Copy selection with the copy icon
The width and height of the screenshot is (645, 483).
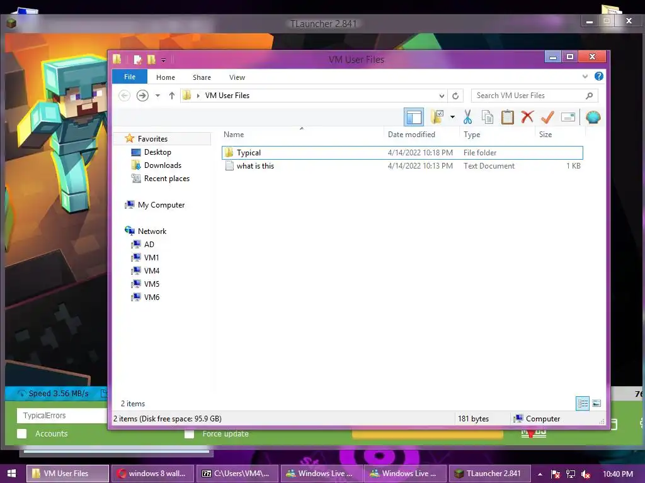(488, 117)
